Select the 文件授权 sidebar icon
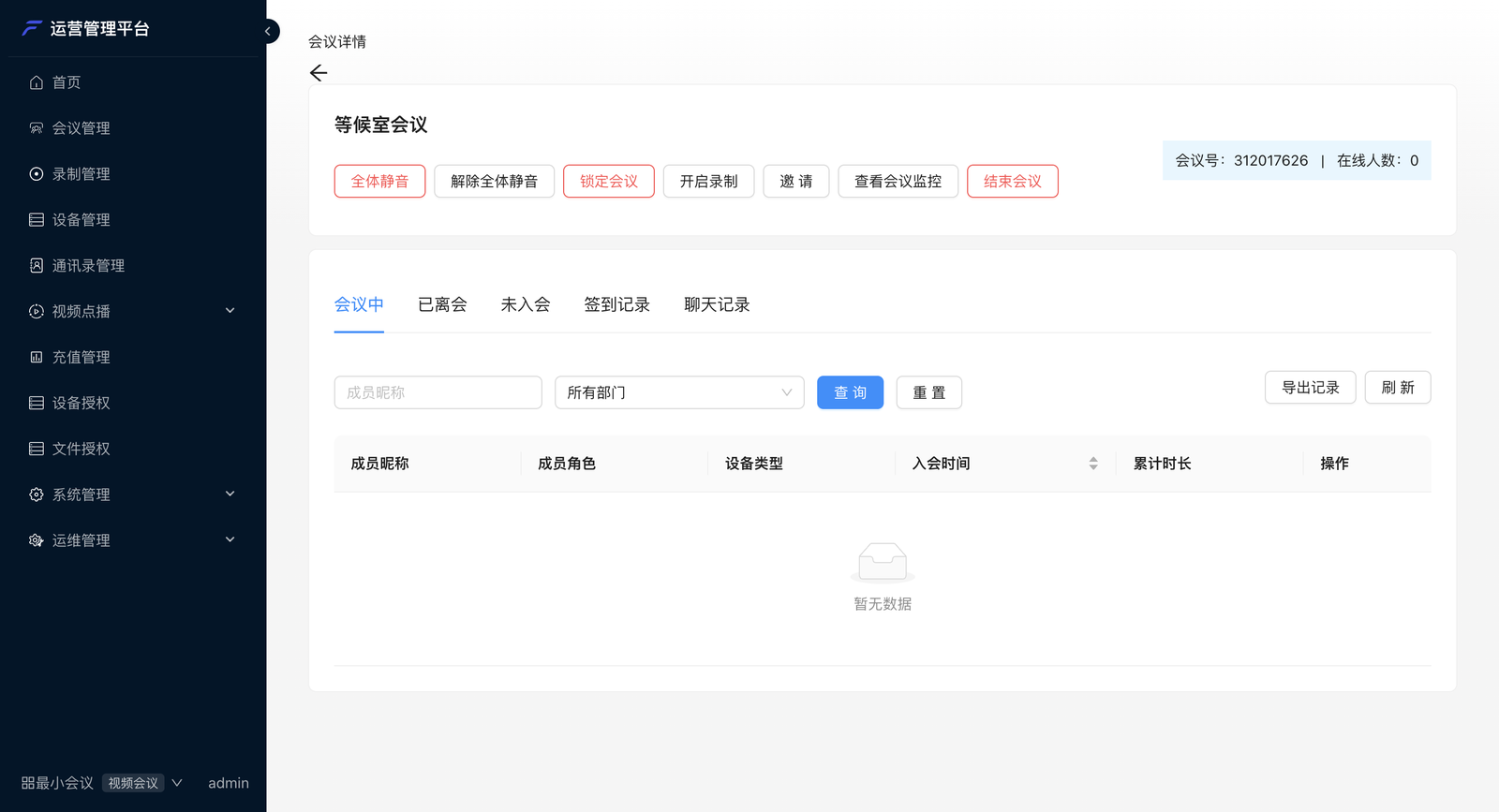This screenshot has width=1499, height=812. click(37, 449)
